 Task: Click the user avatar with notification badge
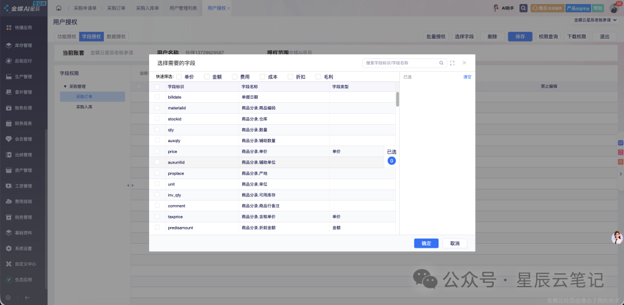pyautogui.click(x=614, y=8)
